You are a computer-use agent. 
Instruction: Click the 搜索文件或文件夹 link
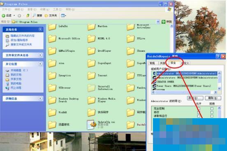(x=21, y=44)
